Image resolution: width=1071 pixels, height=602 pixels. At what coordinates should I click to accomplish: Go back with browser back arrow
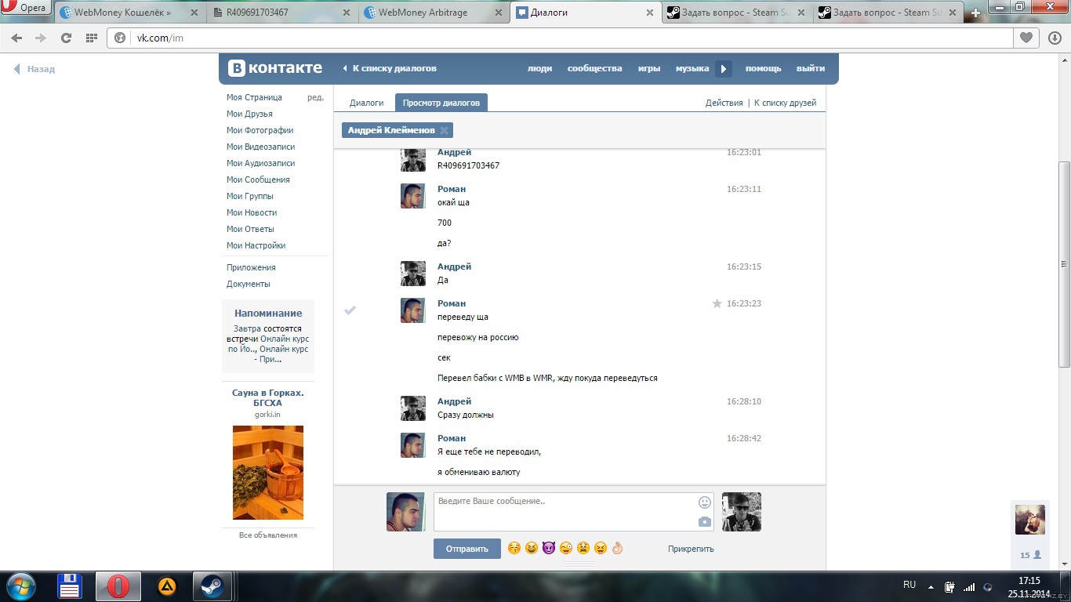click(16, 38)
